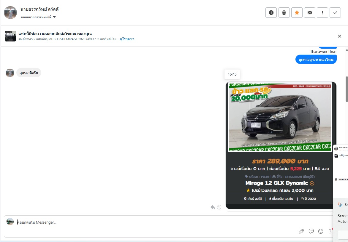Click the Mirage 1.2 GLX Dynamic title

pos(276,183)
